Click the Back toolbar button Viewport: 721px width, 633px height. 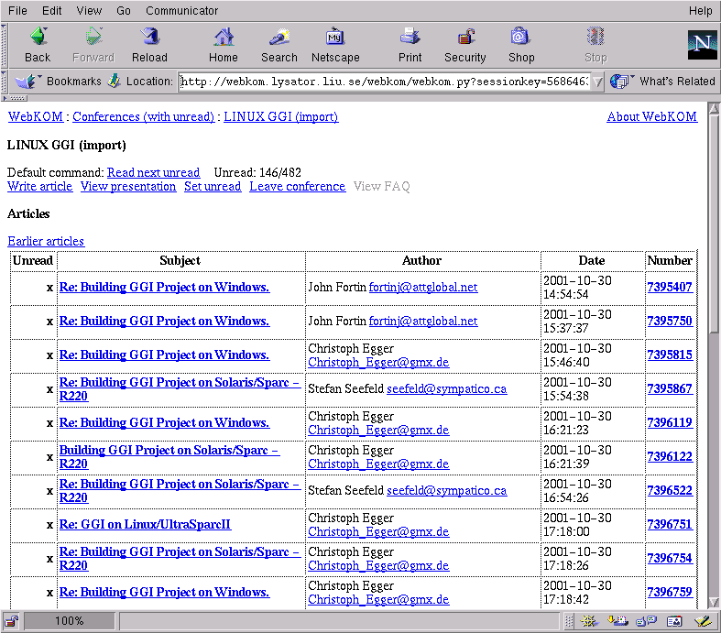tap(38, 45)
